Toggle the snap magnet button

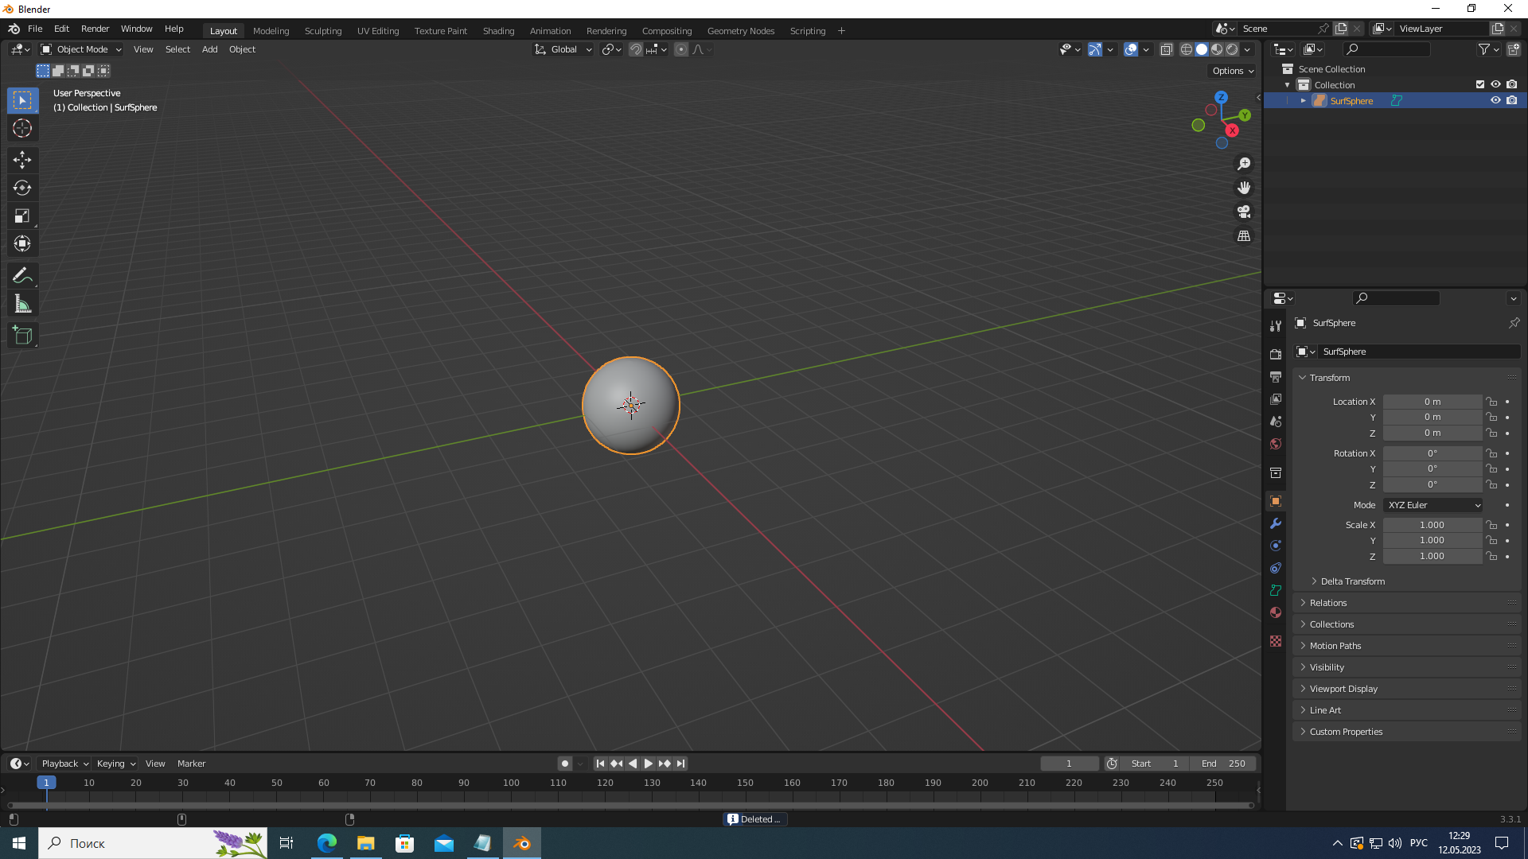635,49
